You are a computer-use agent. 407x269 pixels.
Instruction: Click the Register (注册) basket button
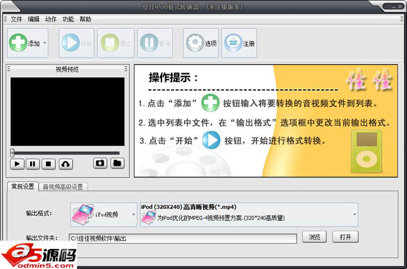point(239,43)
